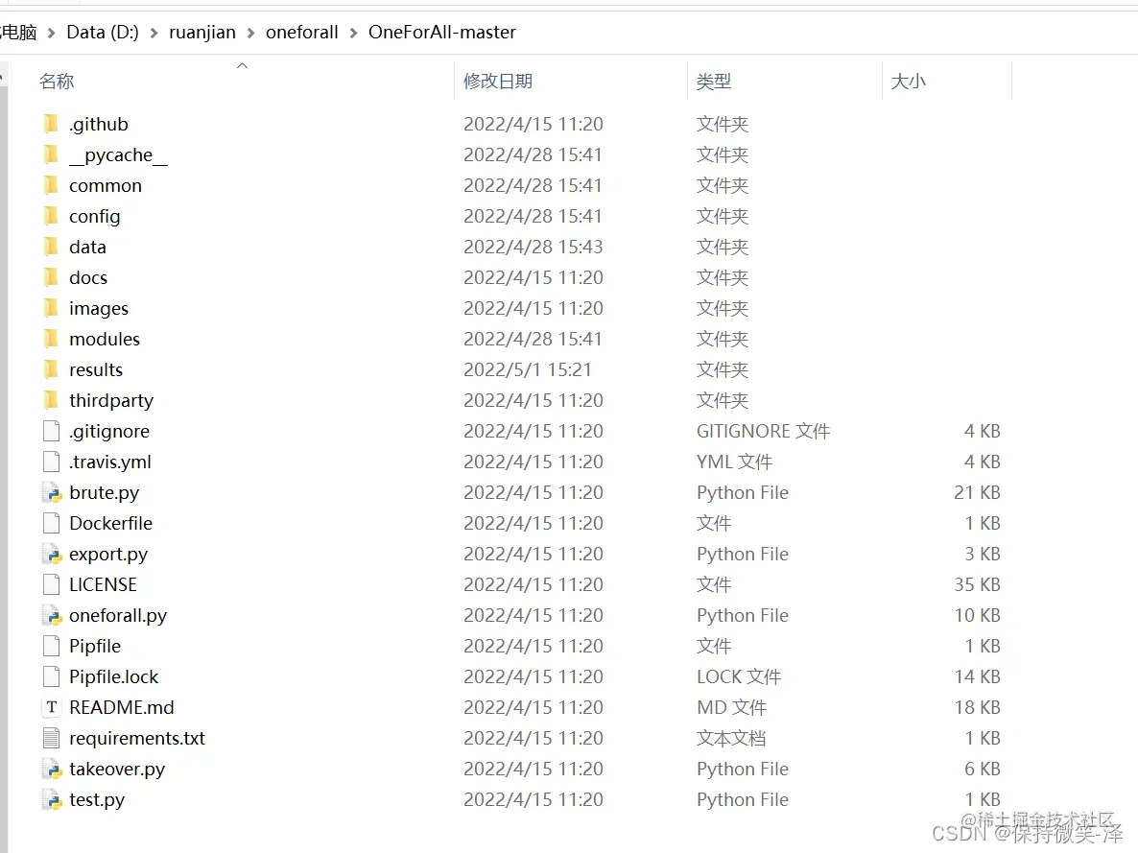The width and height of the screenshot is (1138, 853).
Task: Click the 18 KB size of README.md
Action: pyautogui.click(x=977, y=707)
